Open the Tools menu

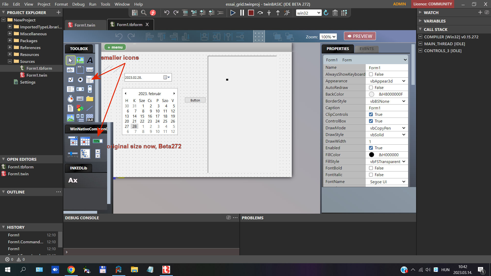coord(105,4)
